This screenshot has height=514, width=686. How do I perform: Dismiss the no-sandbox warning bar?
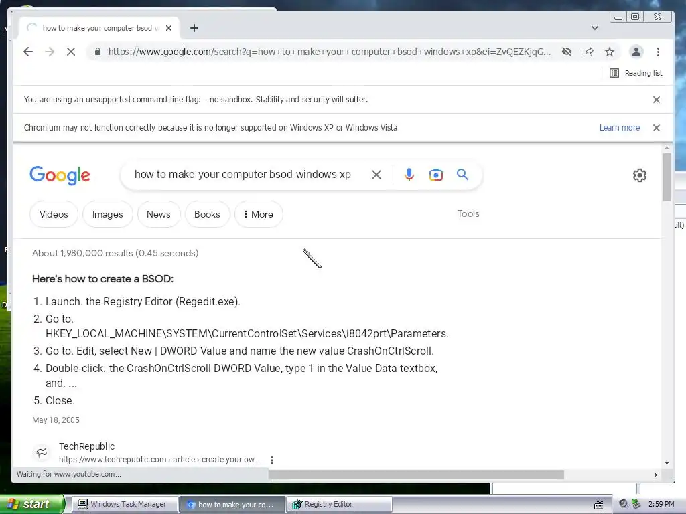[x=657, y=100]
